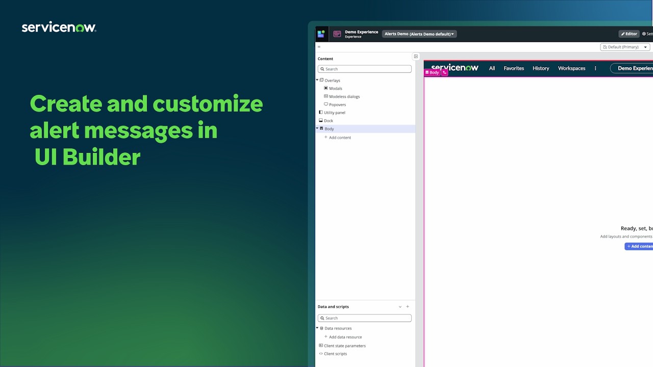Click the Client scripts code icon
Image resolution: width=653 pixels, height=367 pixels.
[321, 354]
